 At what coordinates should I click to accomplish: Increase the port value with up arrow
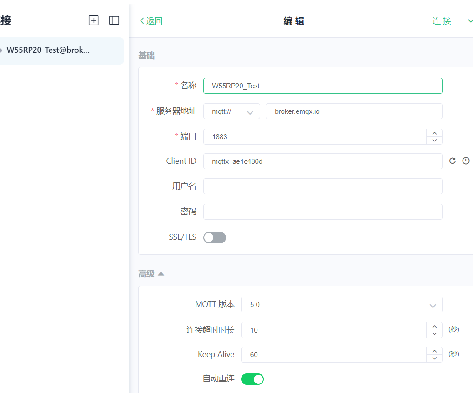click(x=434, y=133)
